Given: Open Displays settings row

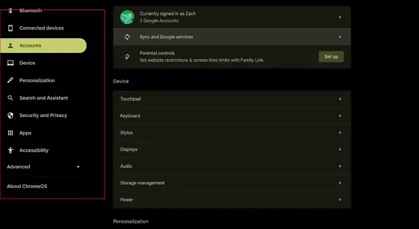Looking at the screenshot, I should pyautogui.click(x=232, y=149).
